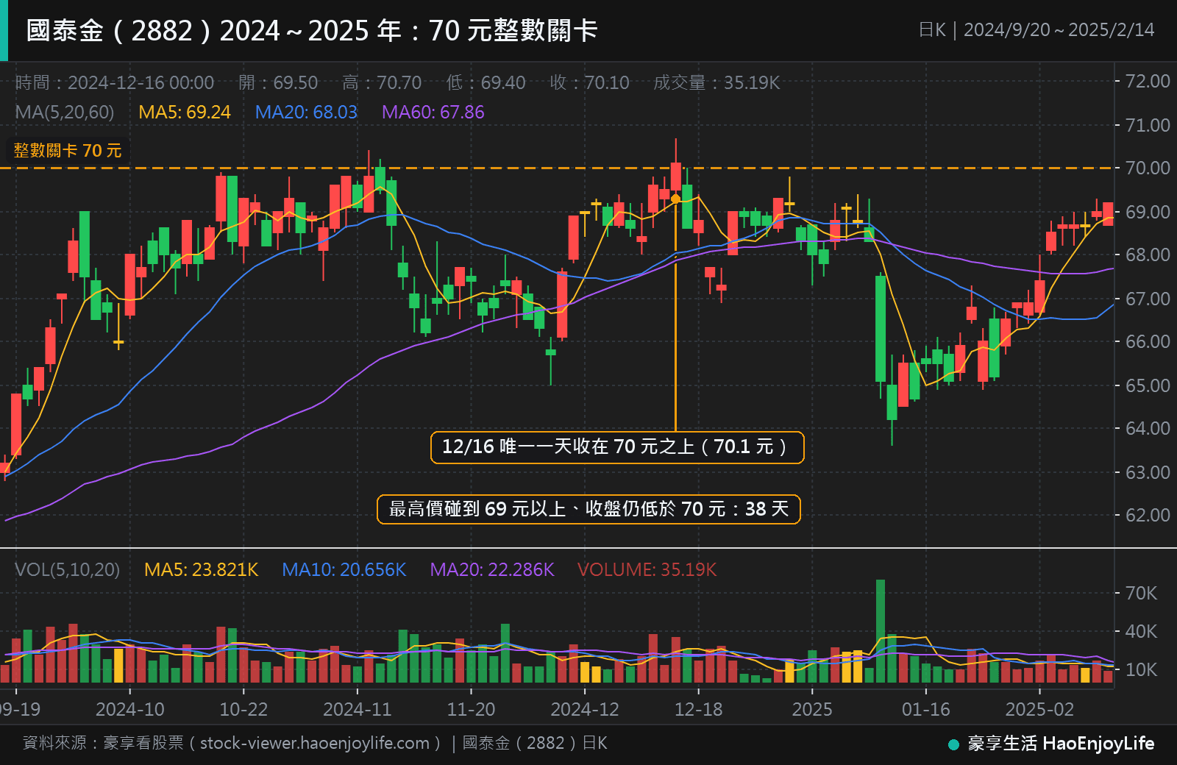The width and height of the screenshot is (1177, 765).
Task: Click the 11-20 date axis label
Action: 471,710
